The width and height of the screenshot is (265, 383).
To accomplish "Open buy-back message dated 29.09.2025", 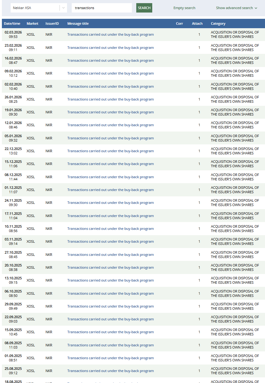I will pos(110,306).
